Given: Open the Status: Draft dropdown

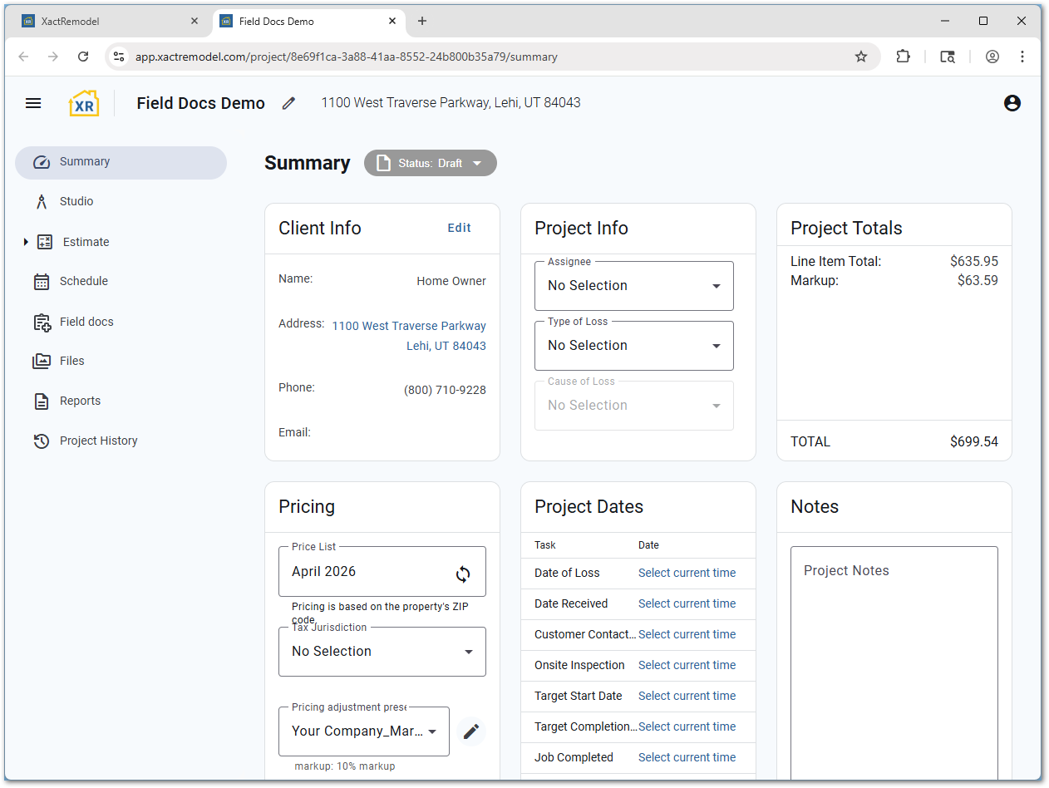Looking at the screenshot, I should pyautogui.click(x=431, y=163).
